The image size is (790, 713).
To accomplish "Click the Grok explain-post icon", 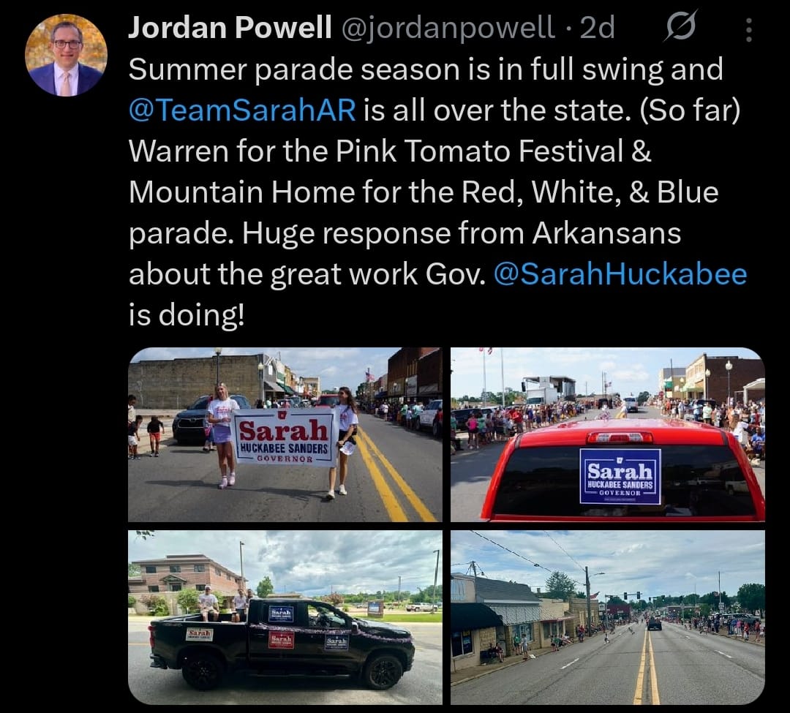I will 681,26.
